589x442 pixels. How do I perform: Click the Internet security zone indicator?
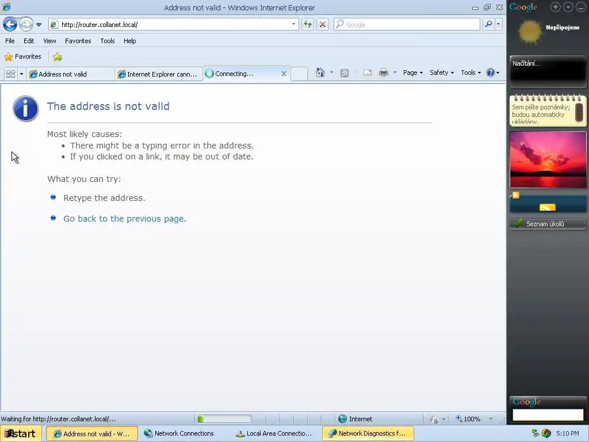355,419
